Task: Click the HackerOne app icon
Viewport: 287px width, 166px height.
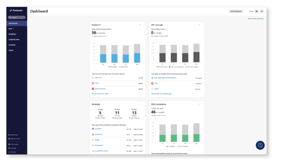Action: tap(93, 134)
